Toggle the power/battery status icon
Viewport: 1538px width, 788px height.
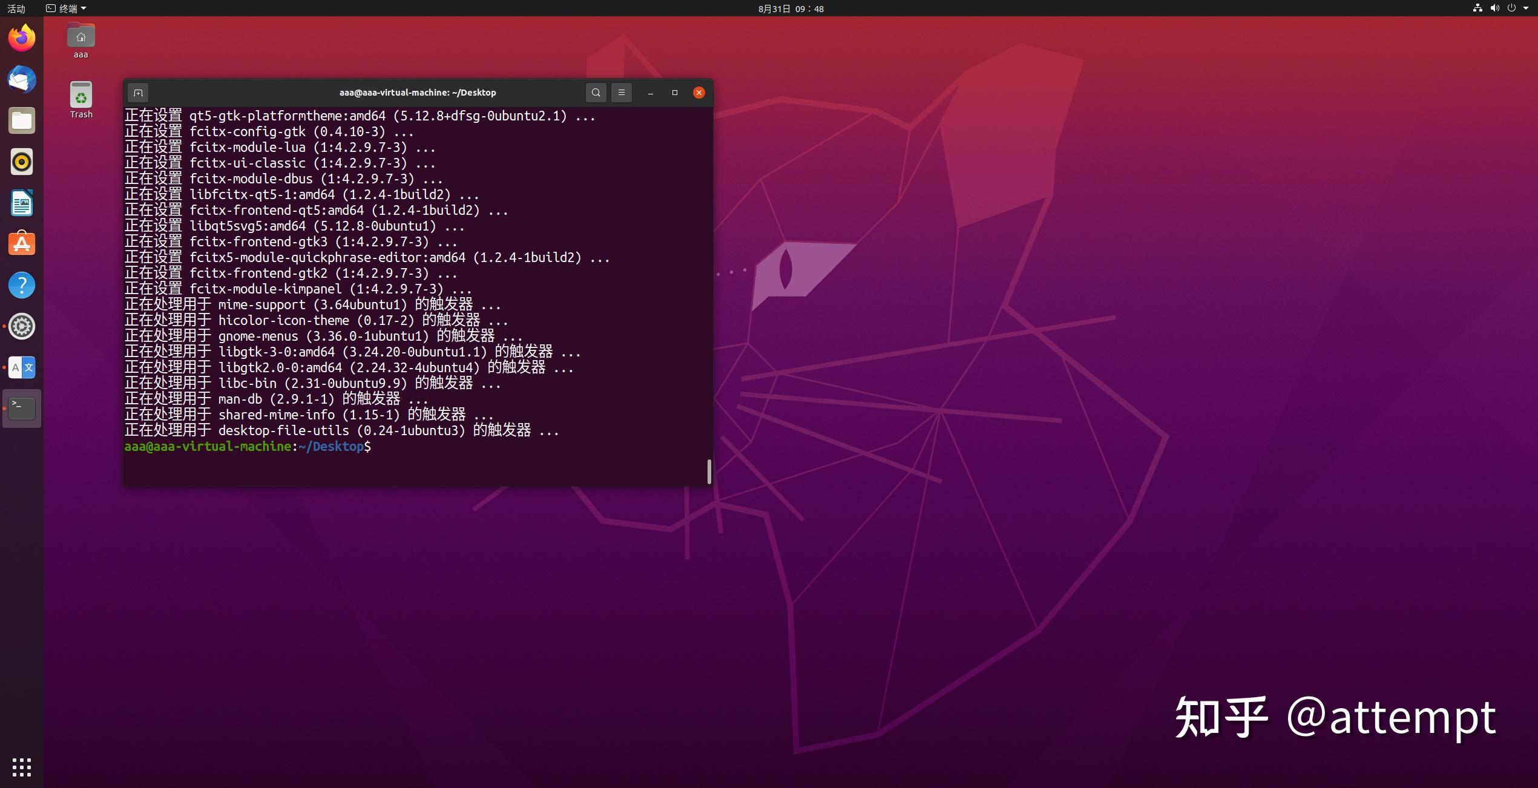coord(1510,8)
